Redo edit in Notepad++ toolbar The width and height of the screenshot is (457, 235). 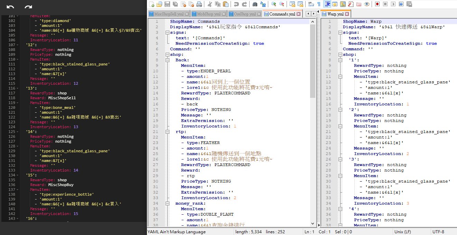click(244, 4)
